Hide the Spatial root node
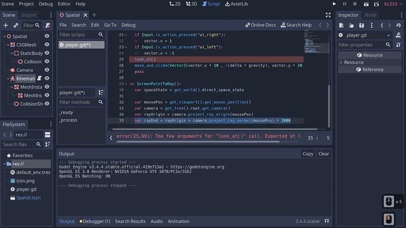Viewport: 406px width, 228px height. [x=47, y=36]
